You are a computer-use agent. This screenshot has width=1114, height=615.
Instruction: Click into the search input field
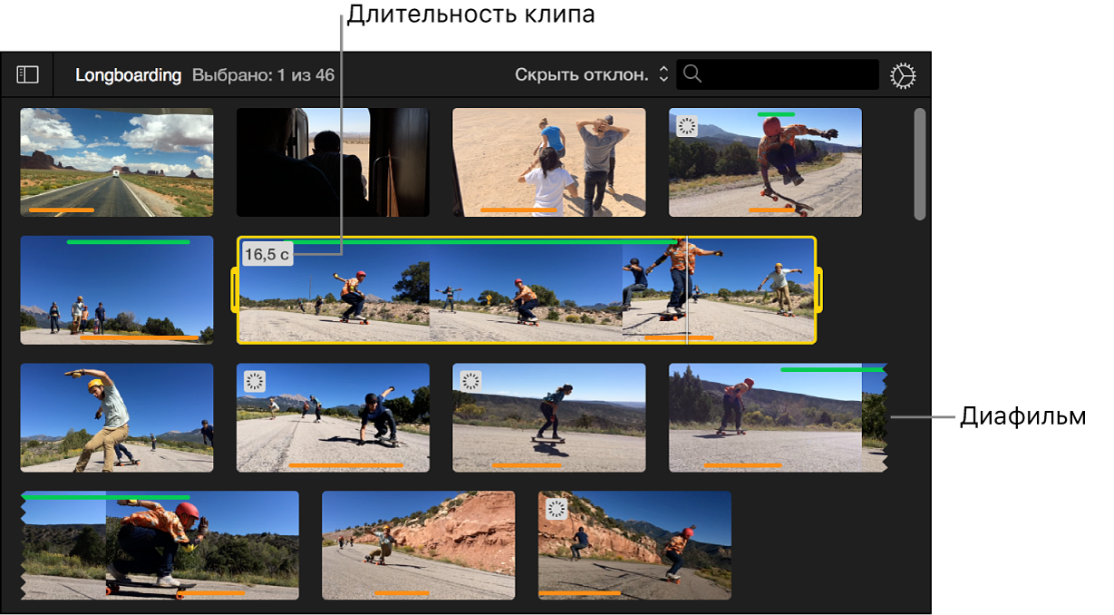778,74
